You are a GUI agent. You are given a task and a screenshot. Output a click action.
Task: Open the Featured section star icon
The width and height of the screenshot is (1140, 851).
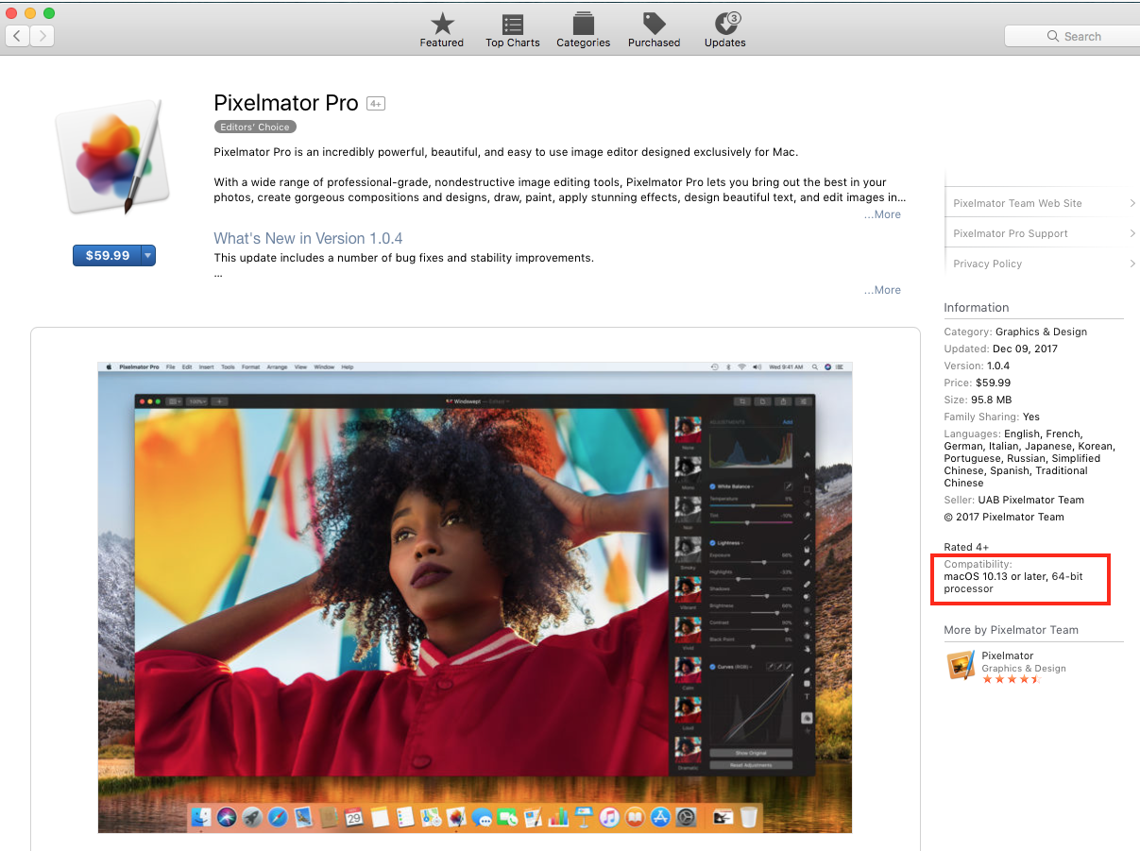(441, 25)
